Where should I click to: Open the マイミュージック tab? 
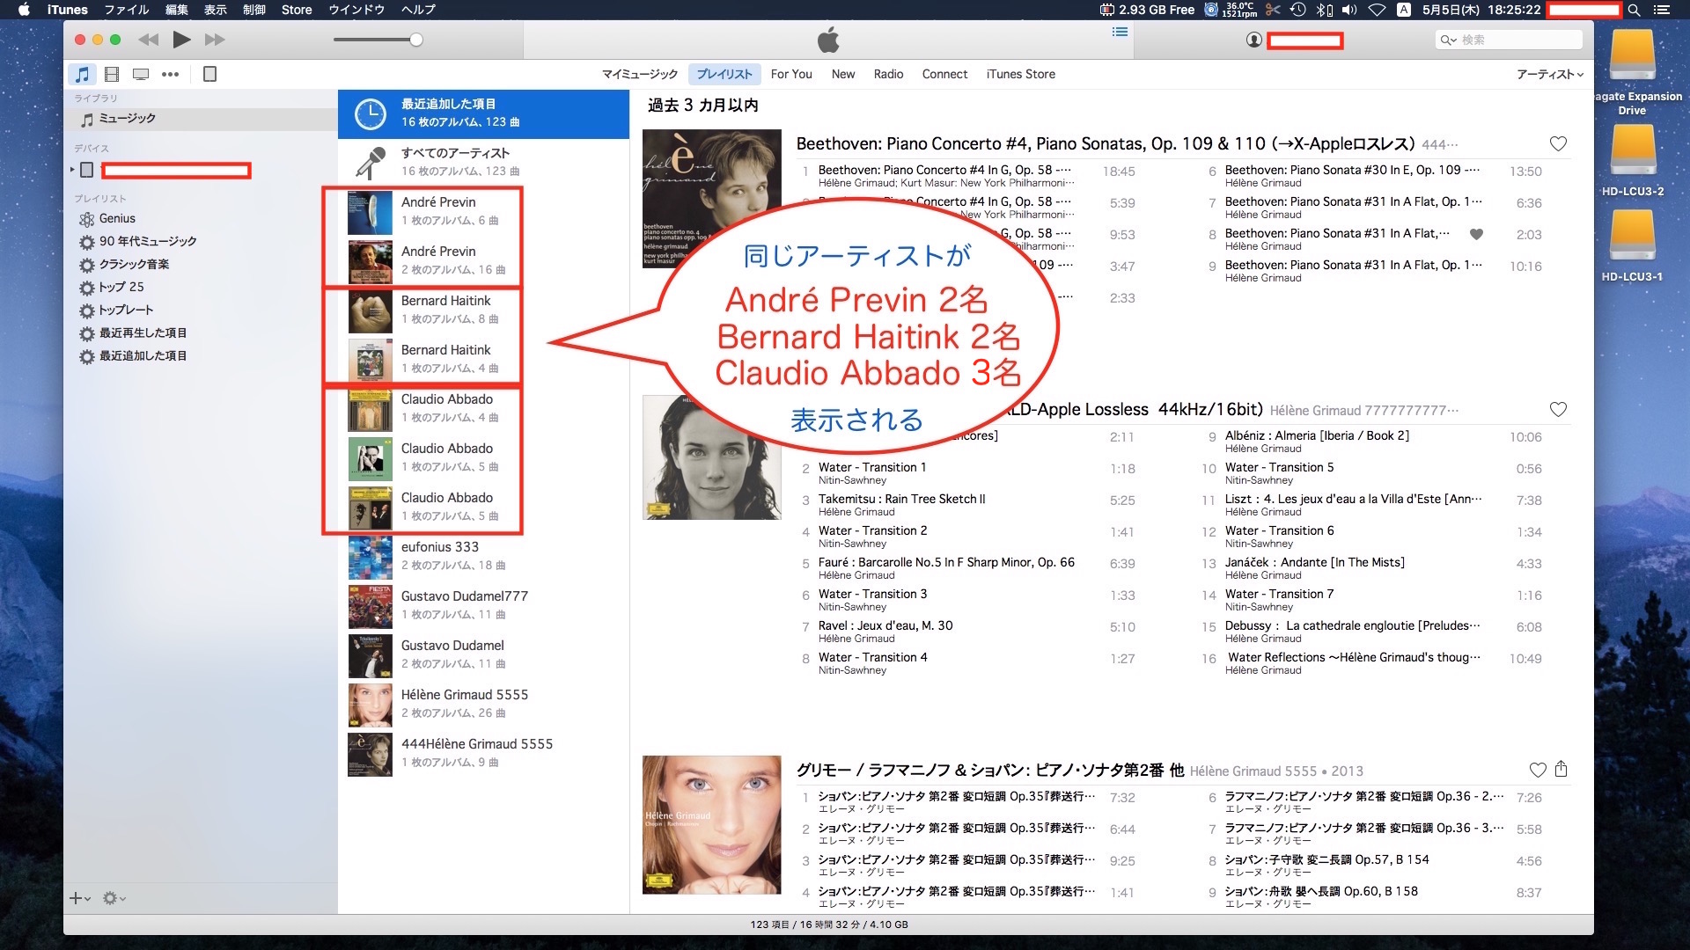point(640,74)
